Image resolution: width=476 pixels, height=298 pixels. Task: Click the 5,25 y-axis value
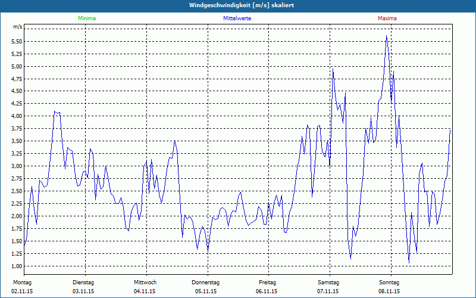click(x=17, y=54)
